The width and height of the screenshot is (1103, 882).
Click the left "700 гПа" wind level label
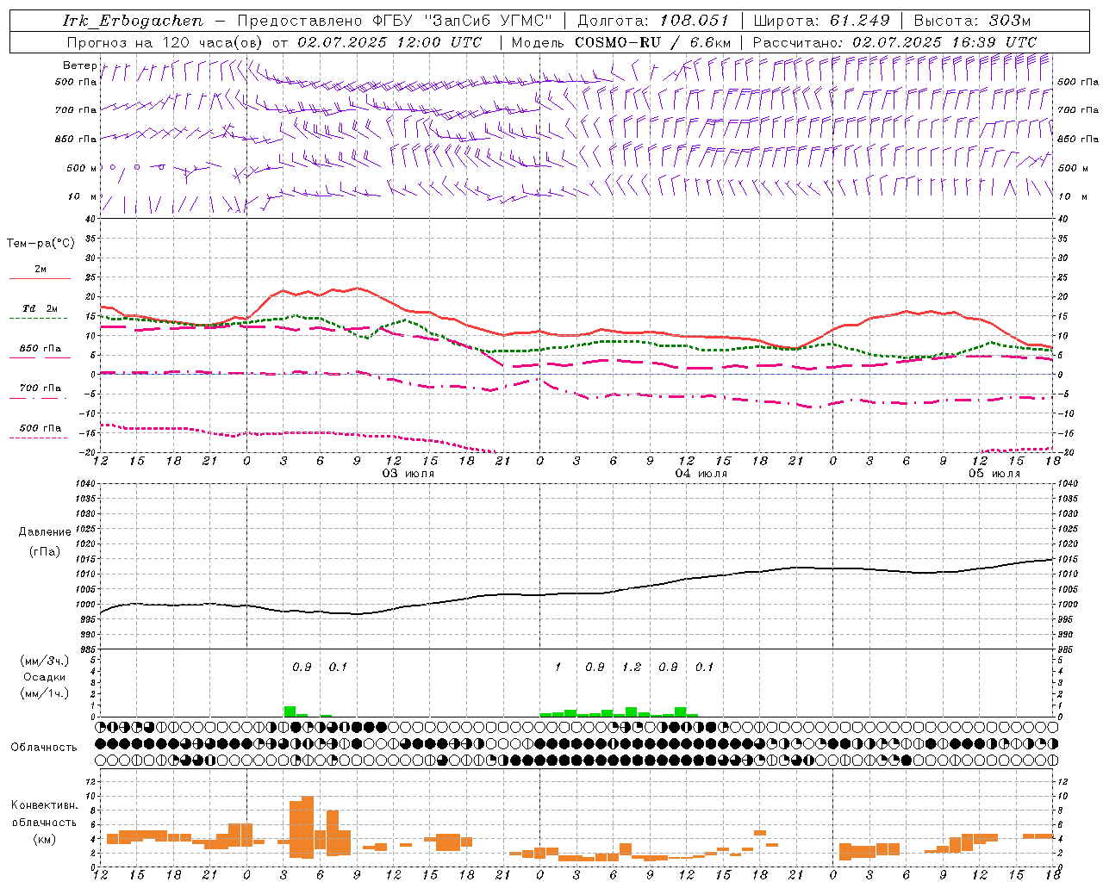pyautogui.click(x=76, y=110)
